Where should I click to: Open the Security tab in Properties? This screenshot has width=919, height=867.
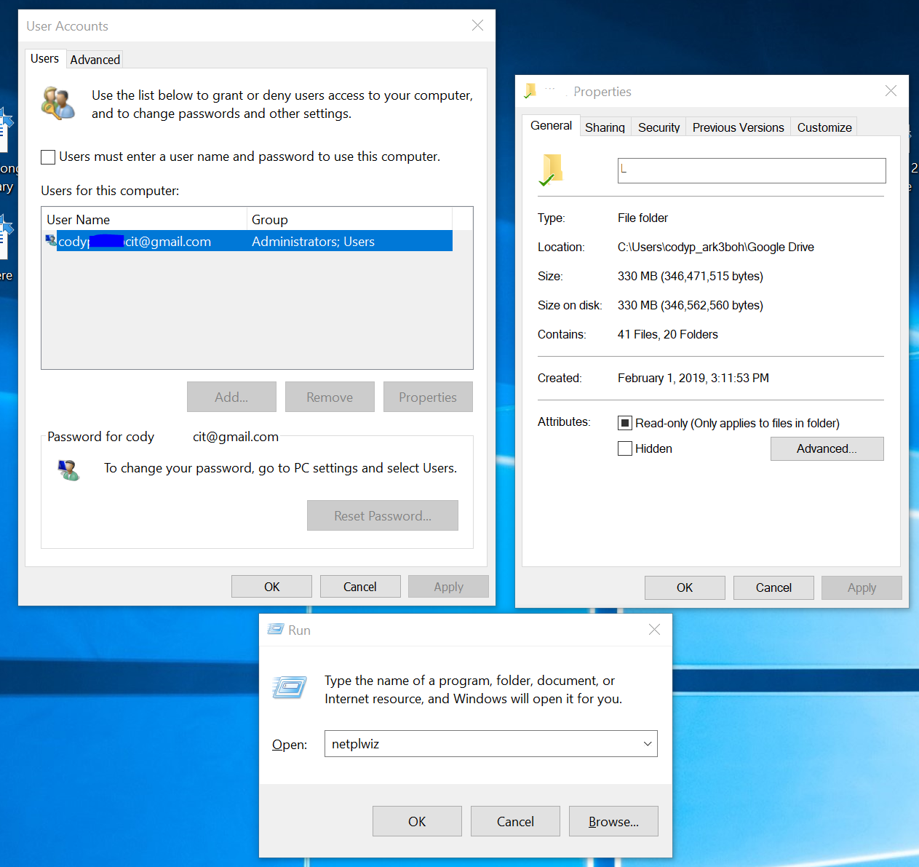coord(658,127)
